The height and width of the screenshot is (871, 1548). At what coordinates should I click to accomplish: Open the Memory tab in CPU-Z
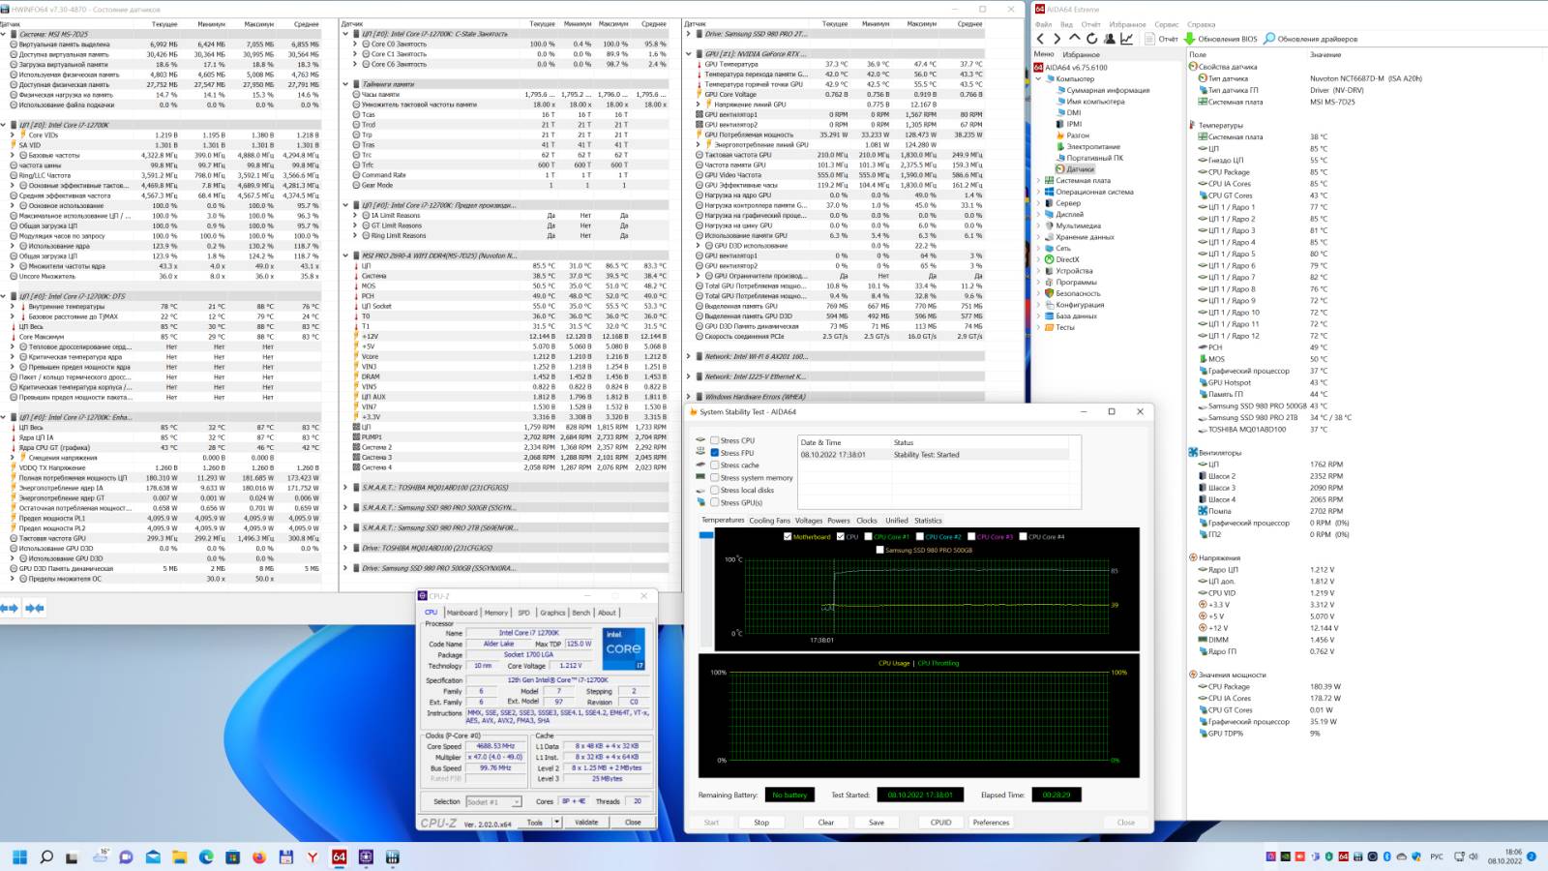pos(496,613)
